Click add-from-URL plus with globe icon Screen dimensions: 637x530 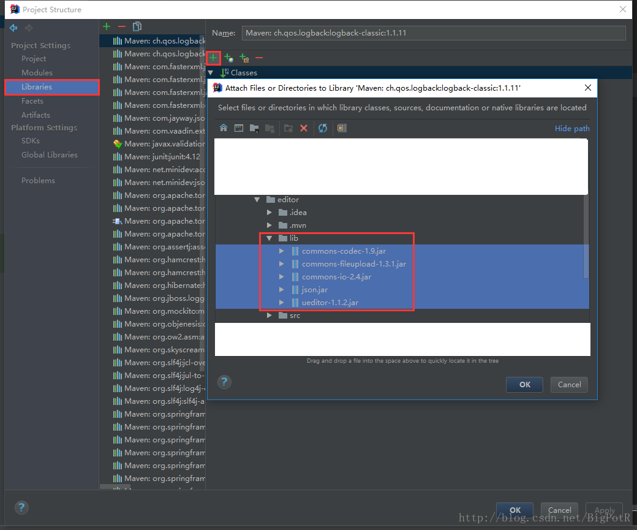228,58
